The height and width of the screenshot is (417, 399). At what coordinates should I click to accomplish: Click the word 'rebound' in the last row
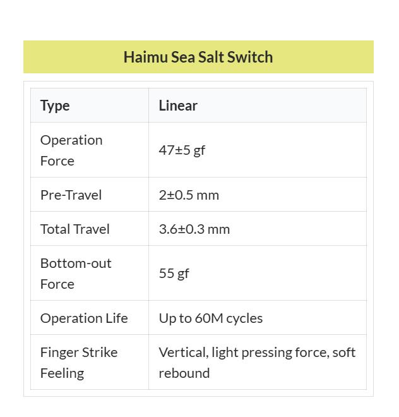coord(184,373)
